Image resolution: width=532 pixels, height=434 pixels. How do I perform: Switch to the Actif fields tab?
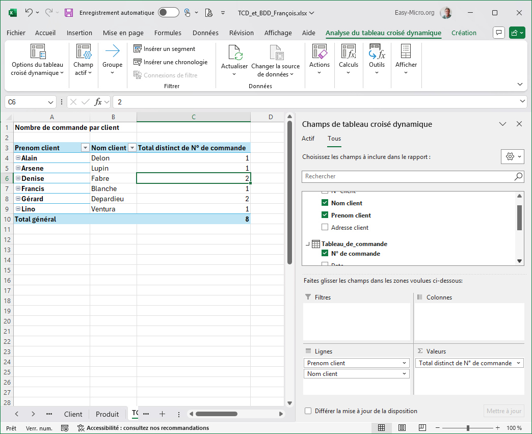pyautogui.click(x=308, y=139)
